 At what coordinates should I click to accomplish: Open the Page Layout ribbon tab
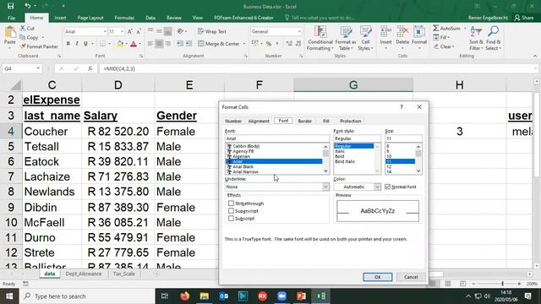click(90, 18)
